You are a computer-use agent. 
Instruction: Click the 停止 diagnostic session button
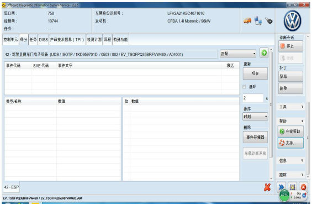pyautogui.click(x=290, y=46)
